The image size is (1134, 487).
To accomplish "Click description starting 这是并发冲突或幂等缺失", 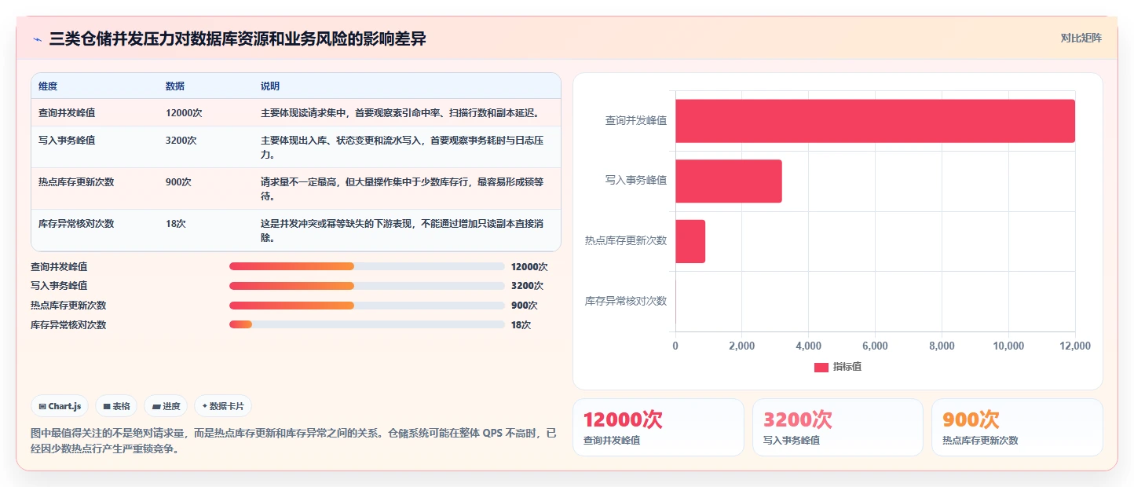I will [402, 231].
